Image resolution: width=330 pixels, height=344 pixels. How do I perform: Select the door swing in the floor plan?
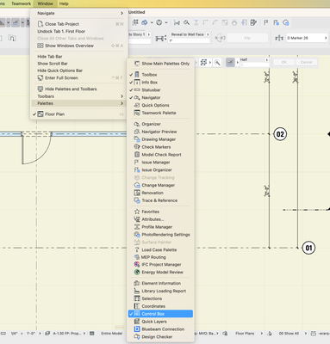pos(37,149)
